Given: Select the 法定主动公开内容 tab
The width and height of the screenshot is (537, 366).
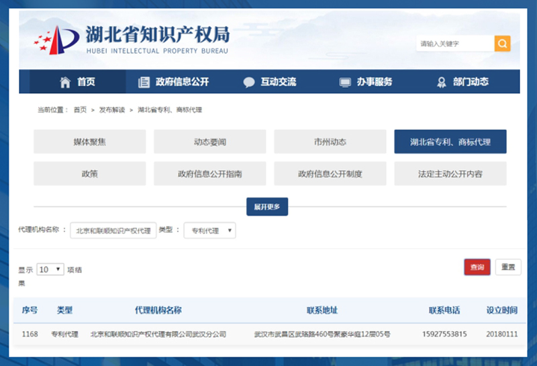Looking at the screenshot, I should (450, 174).
